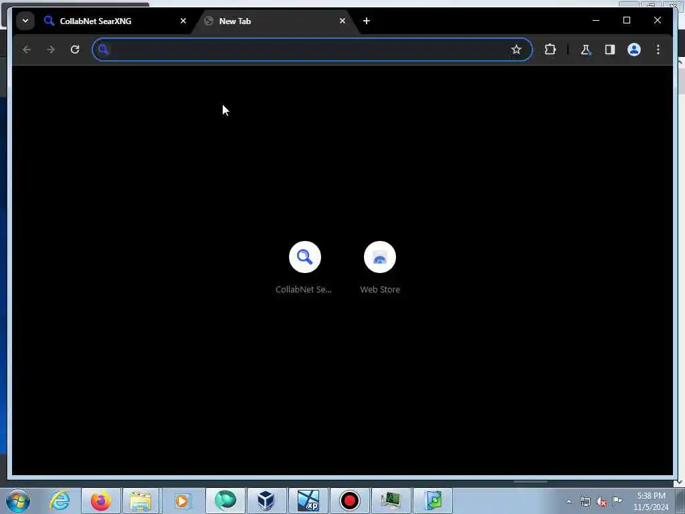
Task: Show hidden system tray icons
Action: [569, 501]
